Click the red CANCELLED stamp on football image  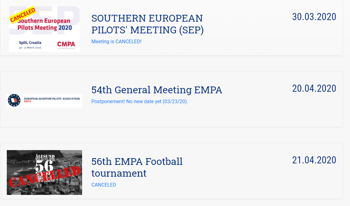coord(44,178)
